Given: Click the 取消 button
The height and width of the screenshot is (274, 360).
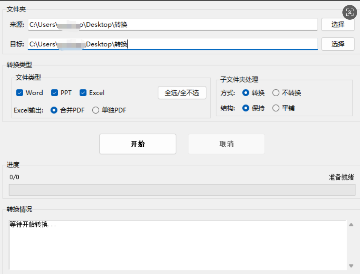Looking at the screenshot, I should click(x=226, y=144).
